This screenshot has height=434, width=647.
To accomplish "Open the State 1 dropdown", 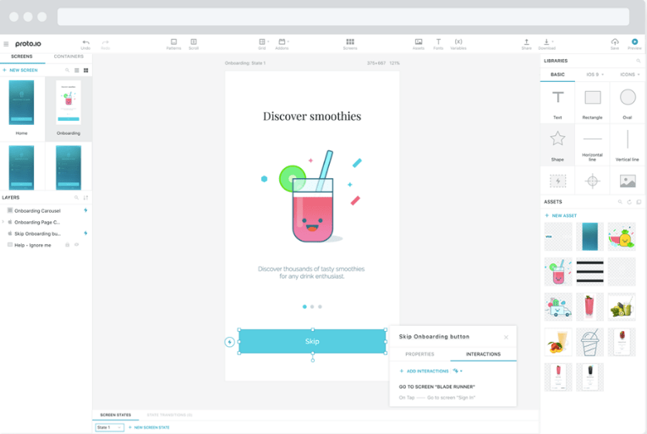I will (x=109, y=427).
